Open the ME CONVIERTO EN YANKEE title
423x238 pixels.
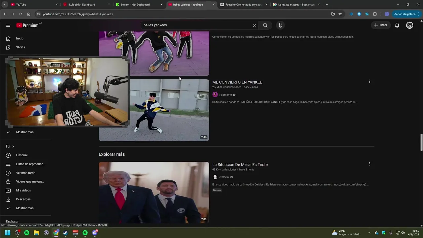tap(237, 82)
